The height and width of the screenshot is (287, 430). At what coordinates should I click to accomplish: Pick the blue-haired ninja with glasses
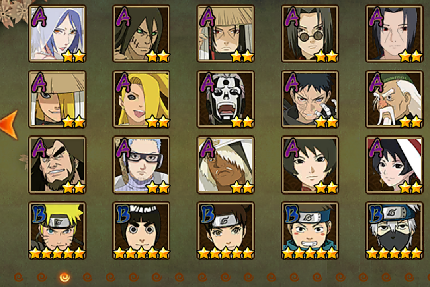(141, 165)
